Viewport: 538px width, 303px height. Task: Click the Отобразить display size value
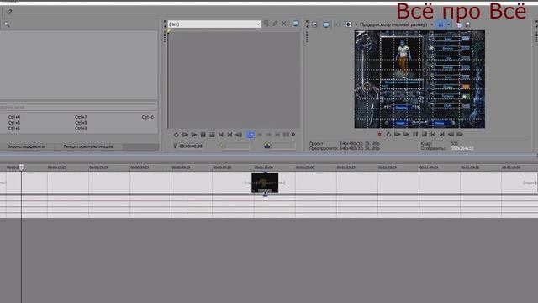[462, 148]
